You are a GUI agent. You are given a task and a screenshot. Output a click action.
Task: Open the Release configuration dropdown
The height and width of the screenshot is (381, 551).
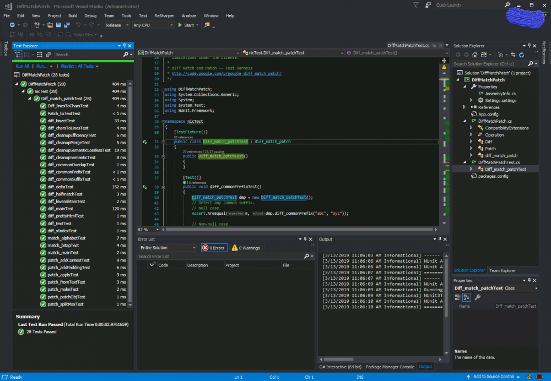point(117,25)
